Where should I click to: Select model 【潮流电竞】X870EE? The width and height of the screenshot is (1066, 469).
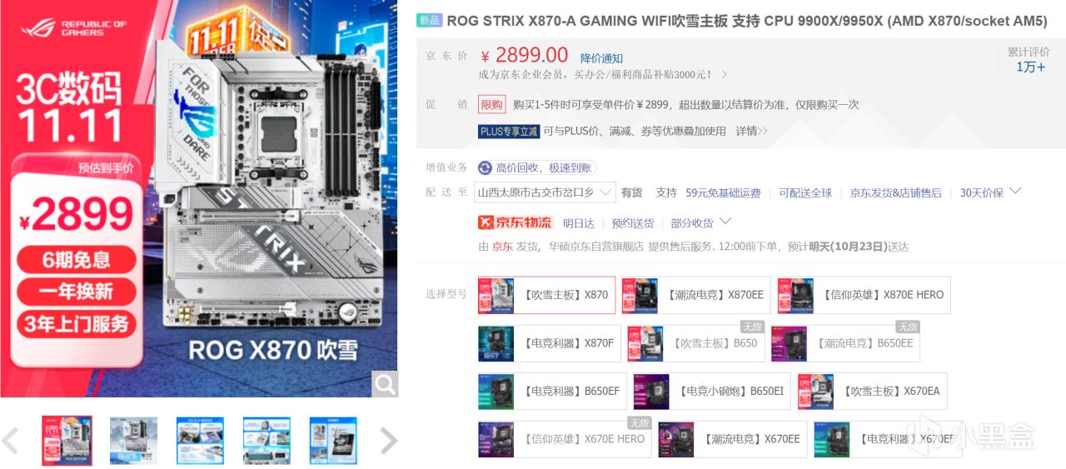point(695,295)
